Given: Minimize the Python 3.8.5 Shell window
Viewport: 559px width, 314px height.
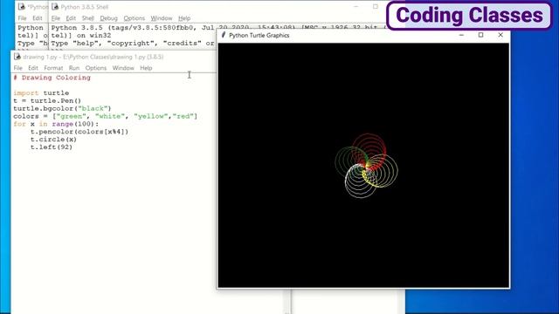Looking at the screenshot, I should pyautogui.click(x=355, y=7).
